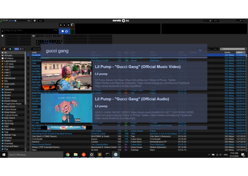Clear the library search with X
The height and width of the screenshot is (176, 248).
pyautogui.click(x=246, y=49)
